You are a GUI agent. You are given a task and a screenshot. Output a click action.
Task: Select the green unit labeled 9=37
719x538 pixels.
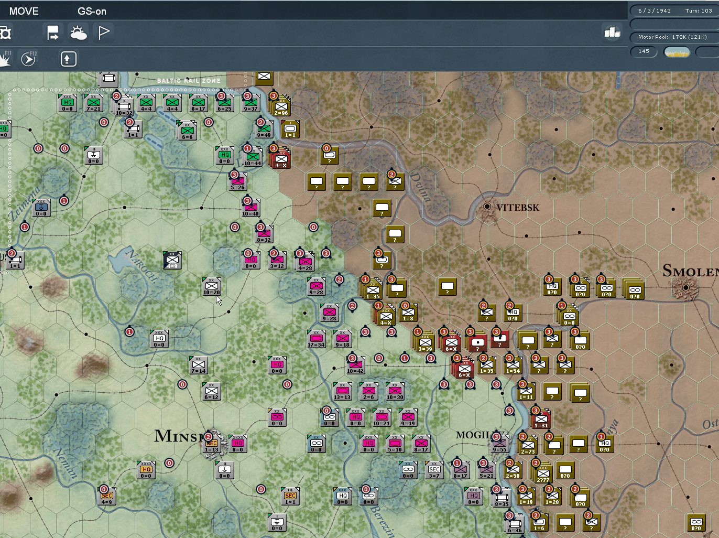click(251, 103)
